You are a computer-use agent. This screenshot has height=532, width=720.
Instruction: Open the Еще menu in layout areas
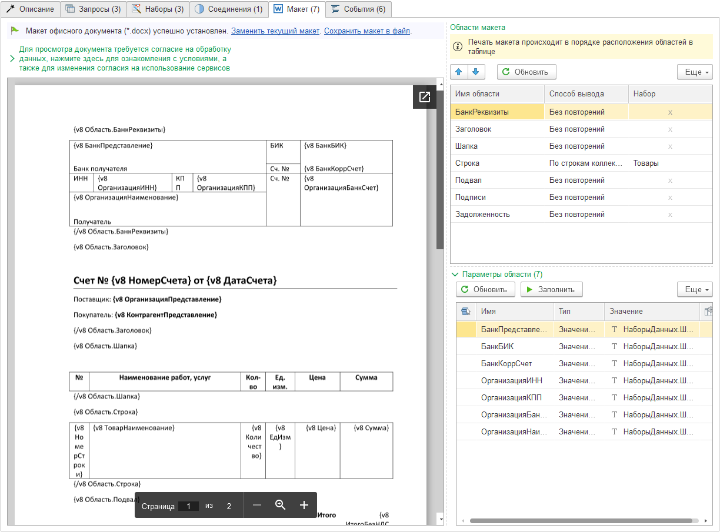pyautogui.click(x=695, y=72)
